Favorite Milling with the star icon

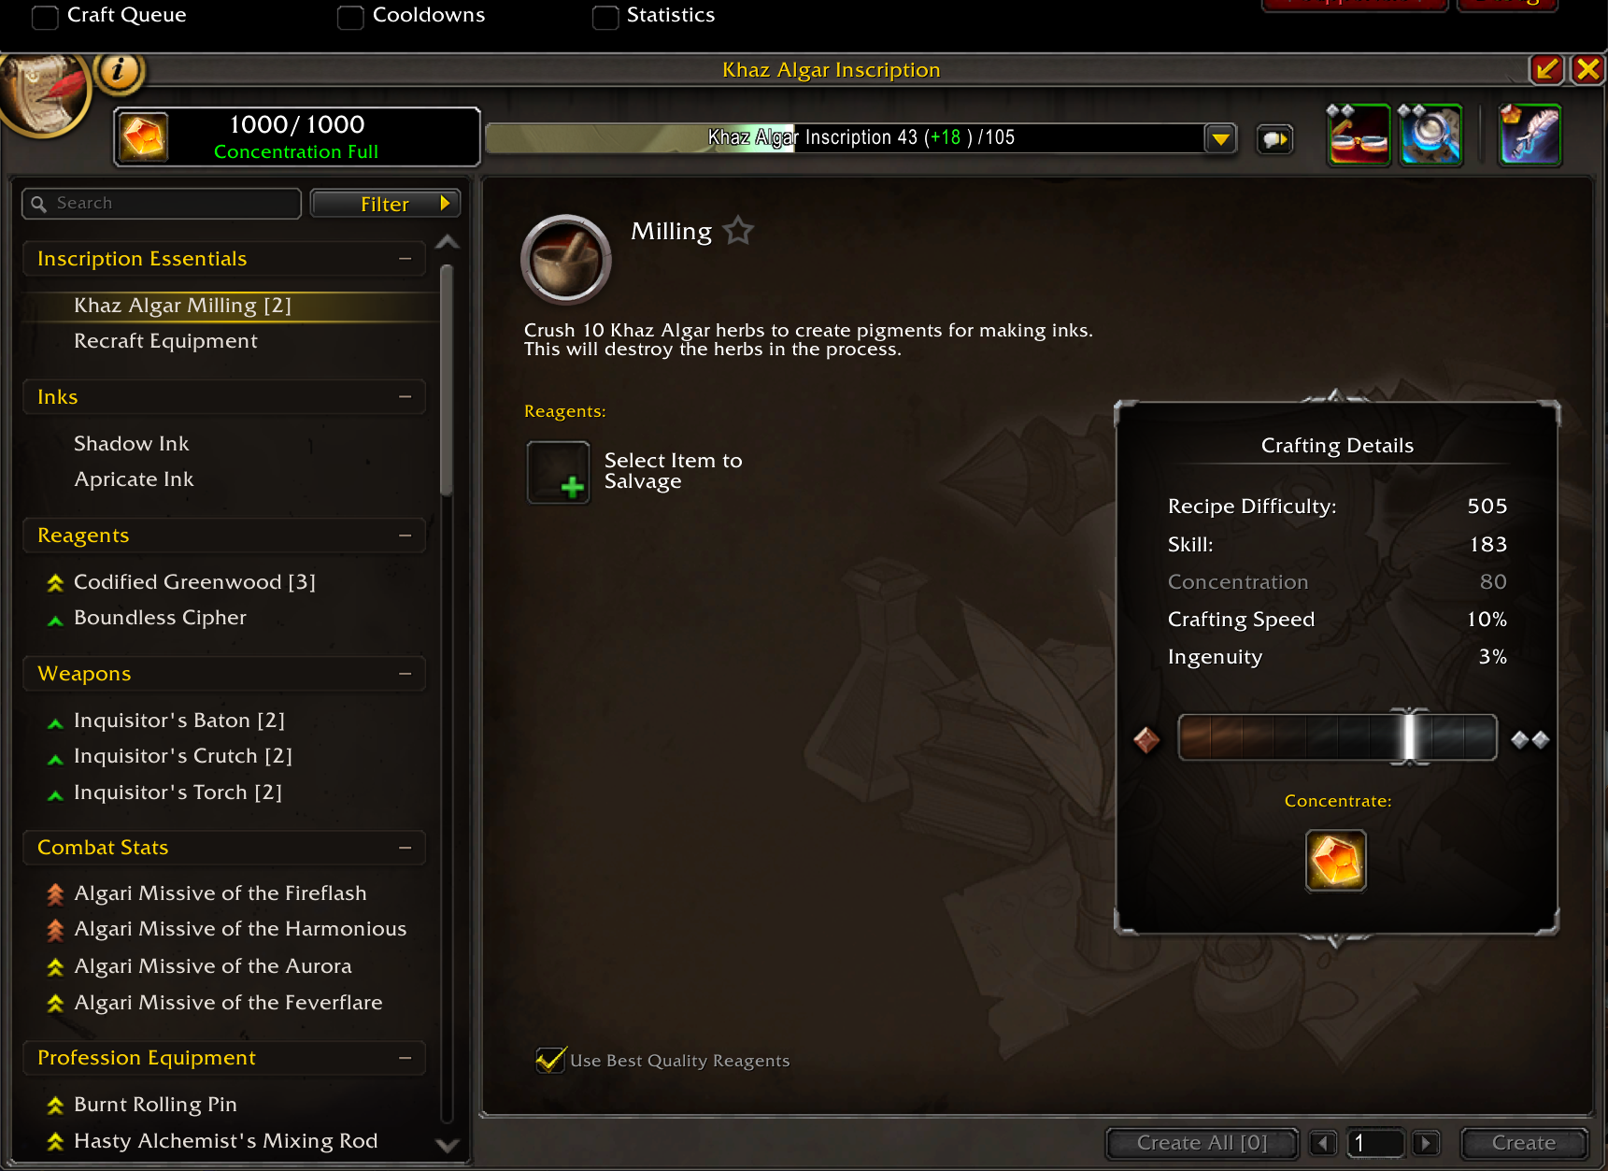click(x=738, y=230)
